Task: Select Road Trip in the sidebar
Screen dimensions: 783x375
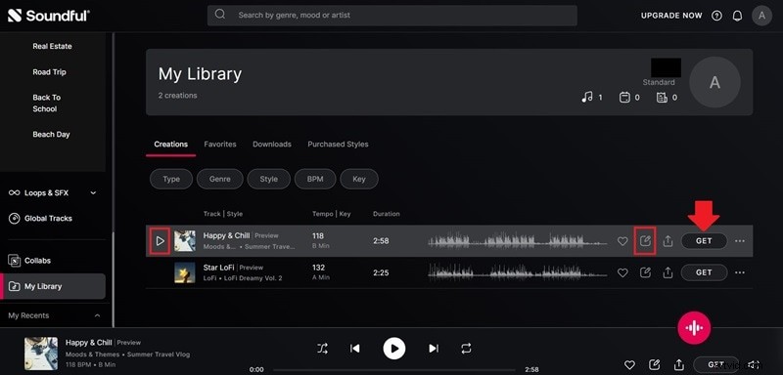Action: [x=50, y=72]
